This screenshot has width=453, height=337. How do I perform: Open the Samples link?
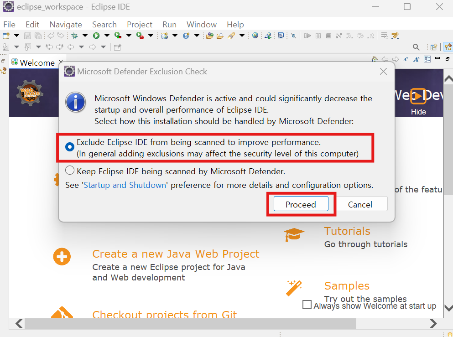pyautogui.click(x=347, y=286)
